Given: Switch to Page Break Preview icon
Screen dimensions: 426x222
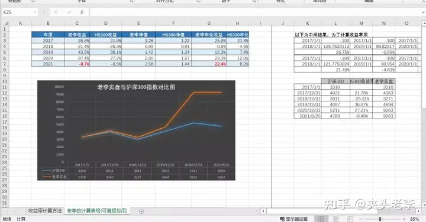Looking at the screenshot, I should click(x=350, y=219).
